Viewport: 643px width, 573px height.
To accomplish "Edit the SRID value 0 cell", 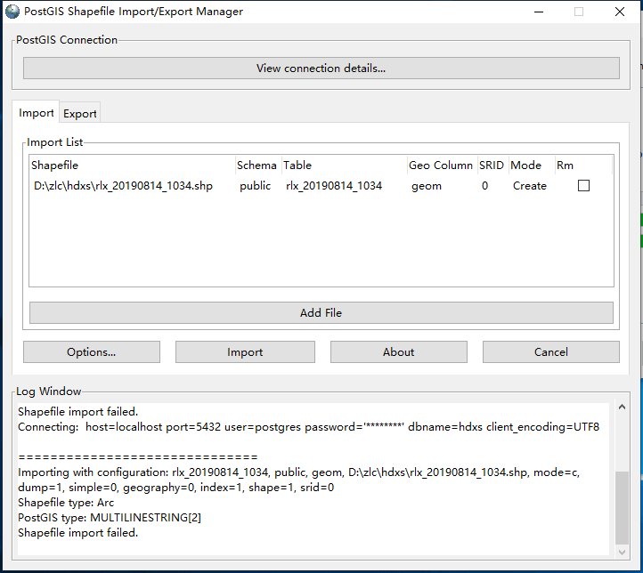I will coord(484,186).
